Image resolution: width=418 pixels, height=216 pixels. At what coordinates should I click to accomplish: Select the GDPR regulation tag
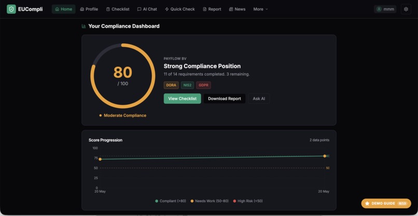pyautogui.click(x=203, y=85)
